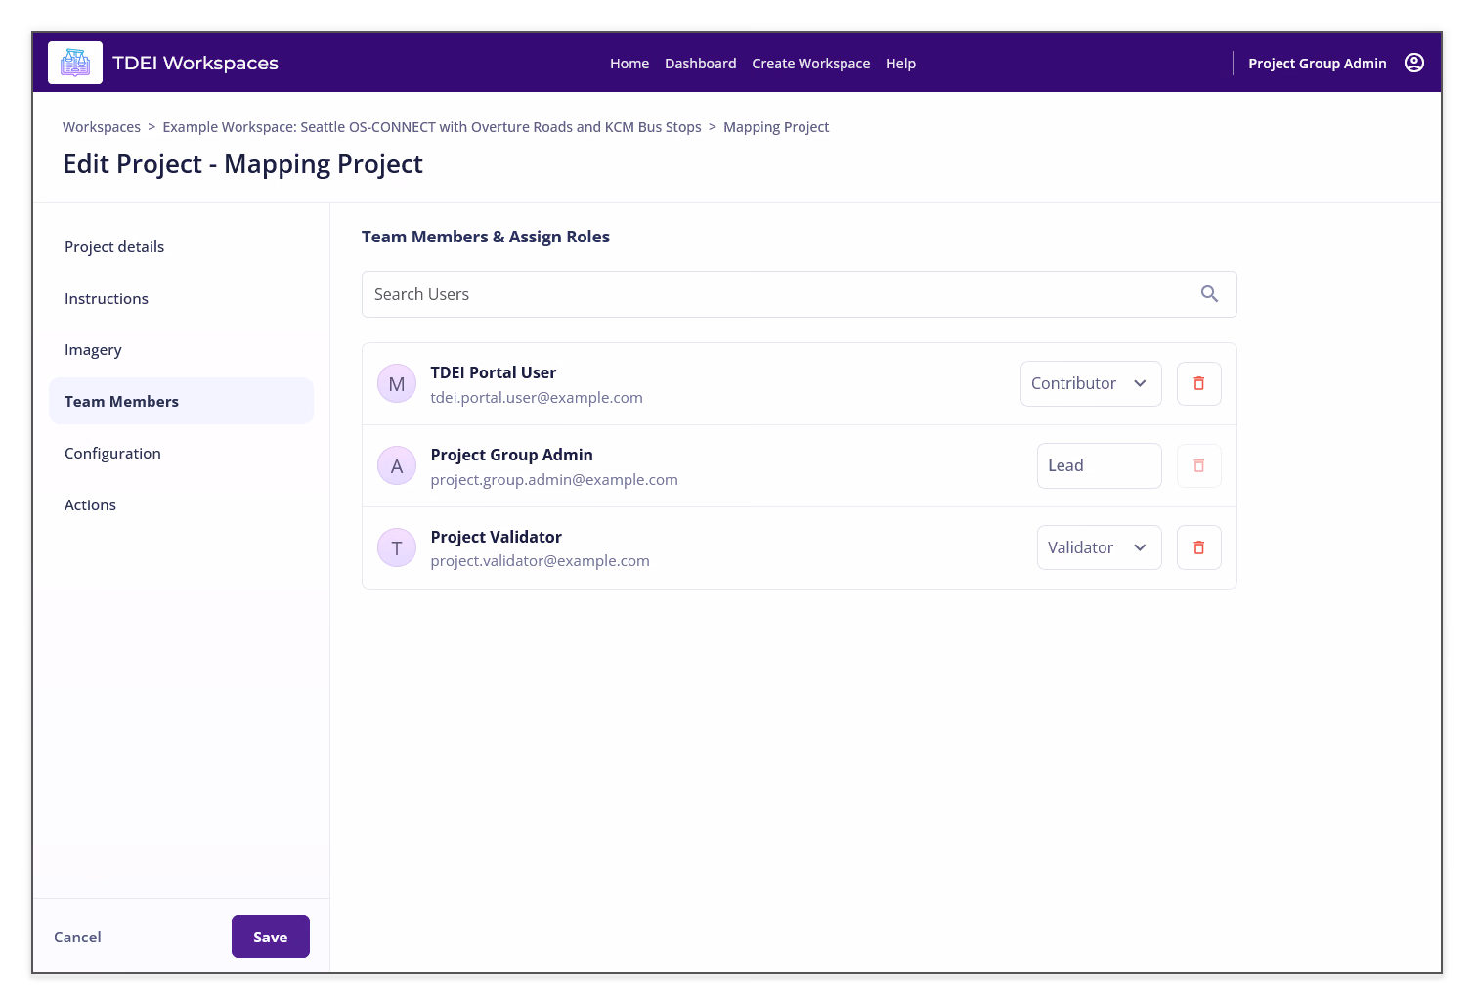Click the M avatar for TDEI Portal User
The height and width of the screenshot is (1005, 1474).
pos(397,384)
